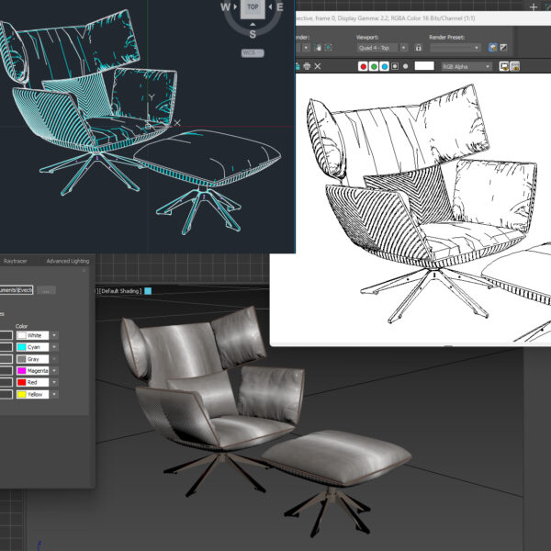Toggle the UI overlay icon in the frame buffer
551x551 pixels.
504,66
